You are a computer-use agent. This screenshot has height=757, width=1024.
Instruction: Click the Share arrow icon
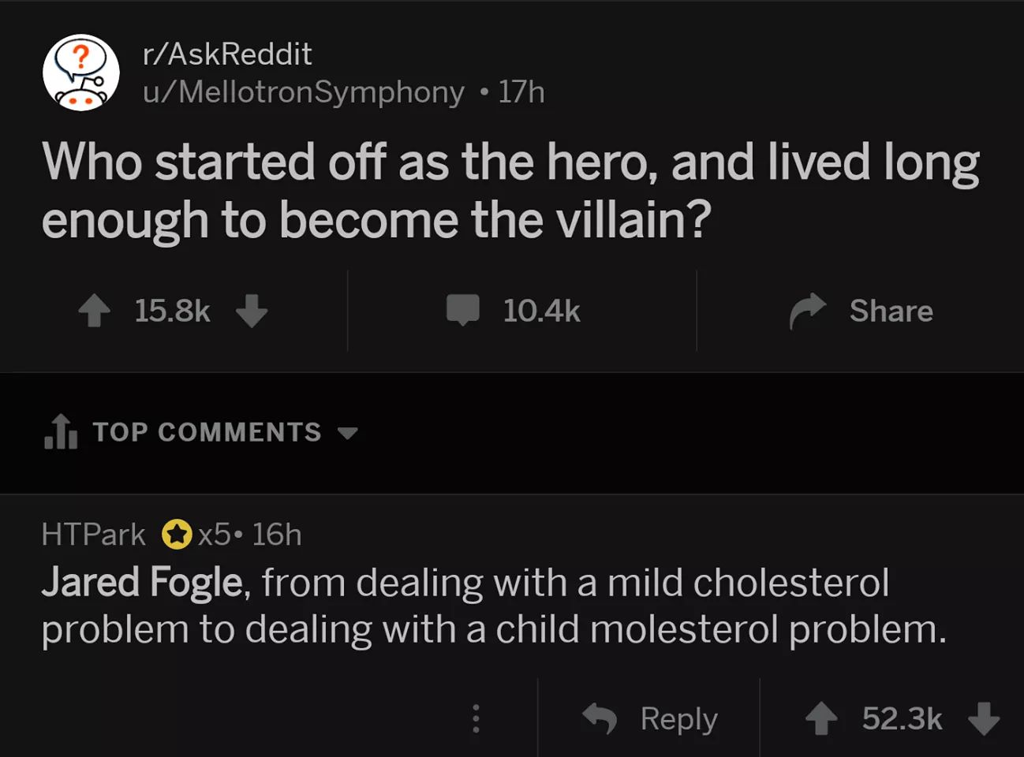pos(807,311)
